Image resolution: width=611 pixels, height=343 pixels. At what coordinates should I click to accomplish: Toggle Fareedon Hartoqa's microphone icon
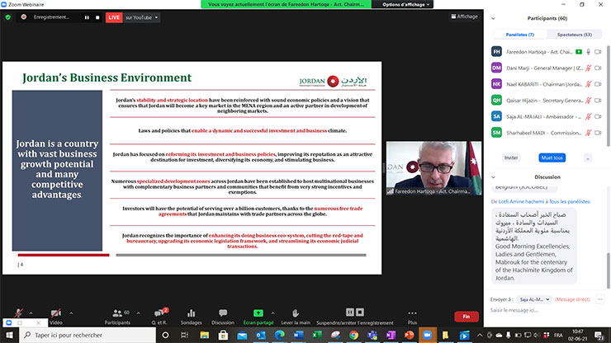click(589, 52)
